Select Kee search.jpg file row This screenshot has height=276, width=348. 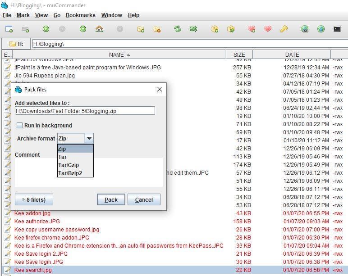[x=175, y=270]
